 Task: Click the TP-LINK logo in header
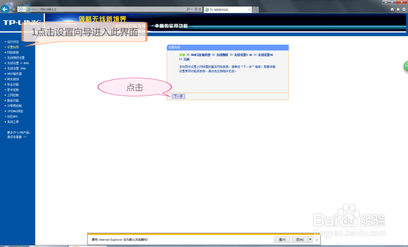click(22, 22)
